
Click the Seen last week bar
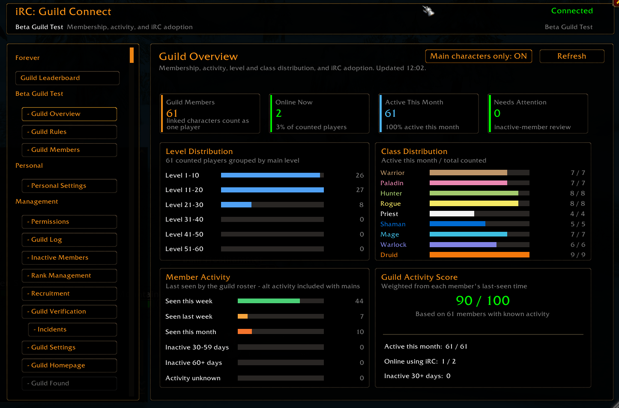click(281, 316)
